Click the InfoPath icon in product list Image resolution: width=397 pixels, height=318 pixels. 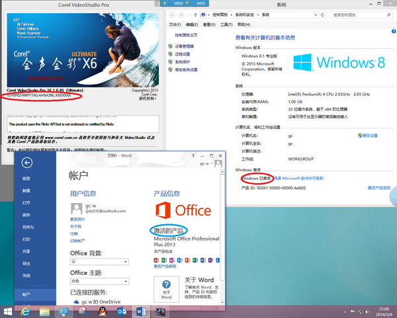pos(210,260)
